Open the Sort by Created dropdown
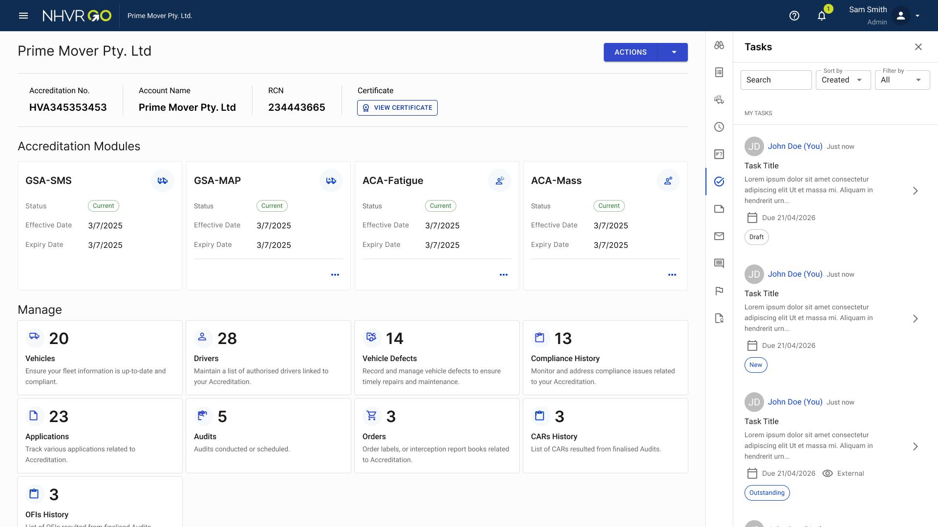The height and width of the screenshot is (527, 938). click(843, 80)
